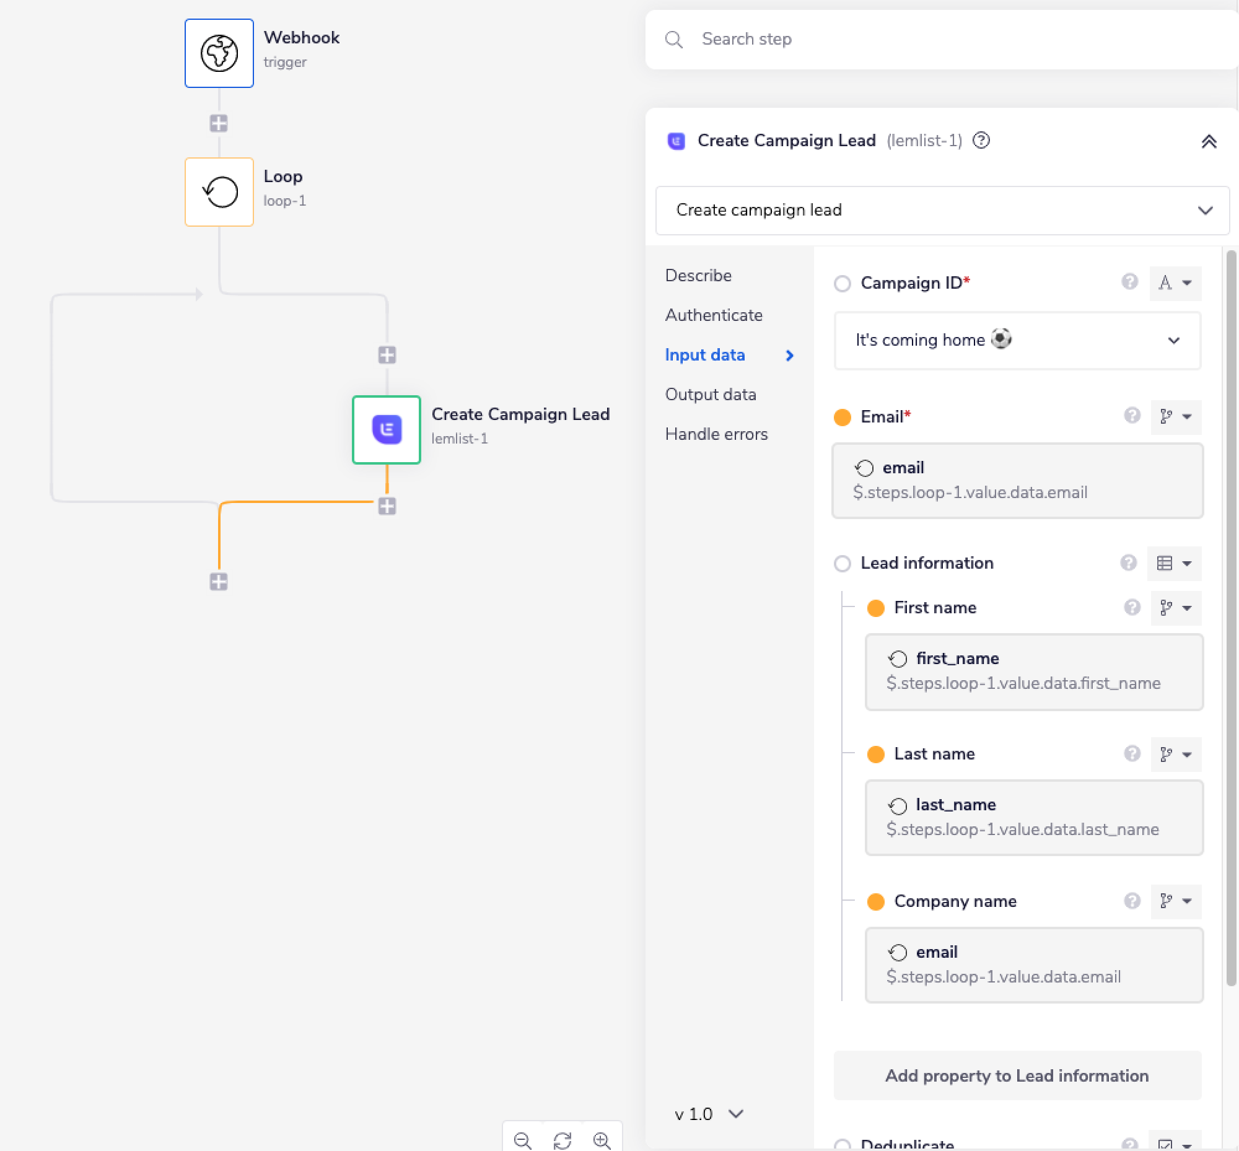Expand the Create campaign lead operation dropdown
Image resolution: width=1239 pixels, height=1151 pixels.
[942, 211]
